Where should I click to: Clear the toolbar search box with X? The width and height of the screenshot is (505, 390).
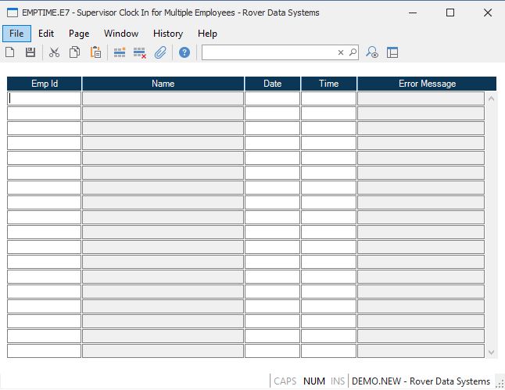(341, 52)
